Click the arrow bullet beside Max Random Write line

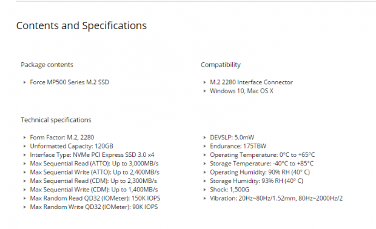(24, 207)
